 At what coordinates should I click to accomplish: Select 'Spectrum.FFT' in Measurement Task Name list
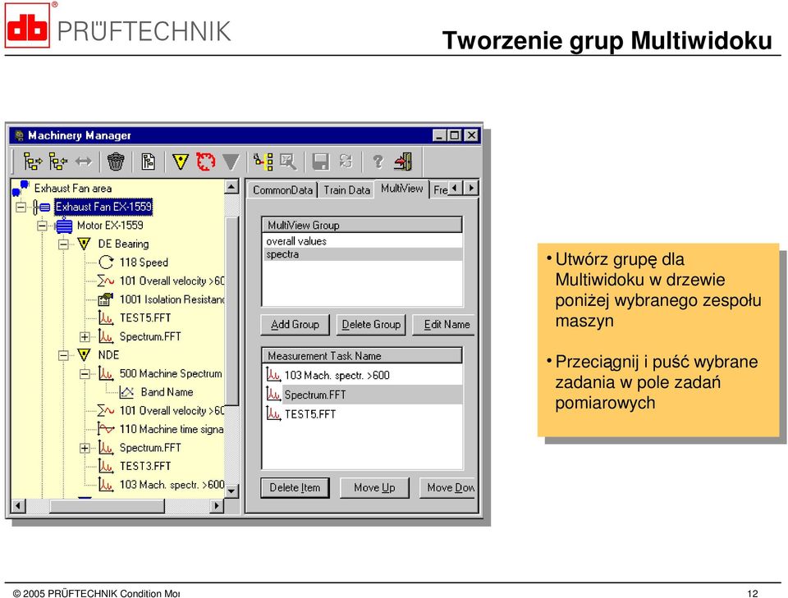point(364,395)
